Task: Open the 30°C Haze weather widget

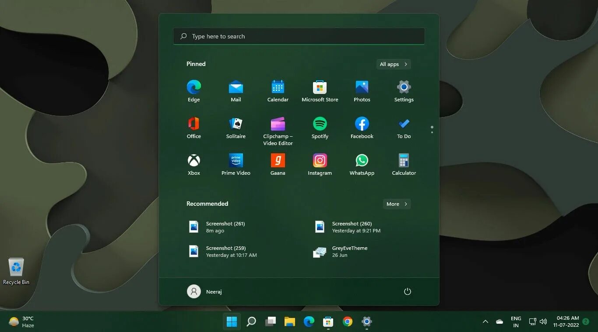Action: click(x=21, y=322)
